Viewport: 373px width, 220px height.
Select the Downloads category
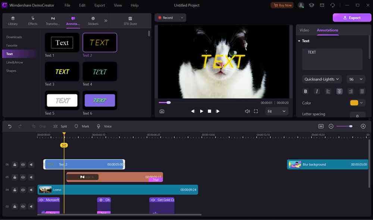pos(14,37)
